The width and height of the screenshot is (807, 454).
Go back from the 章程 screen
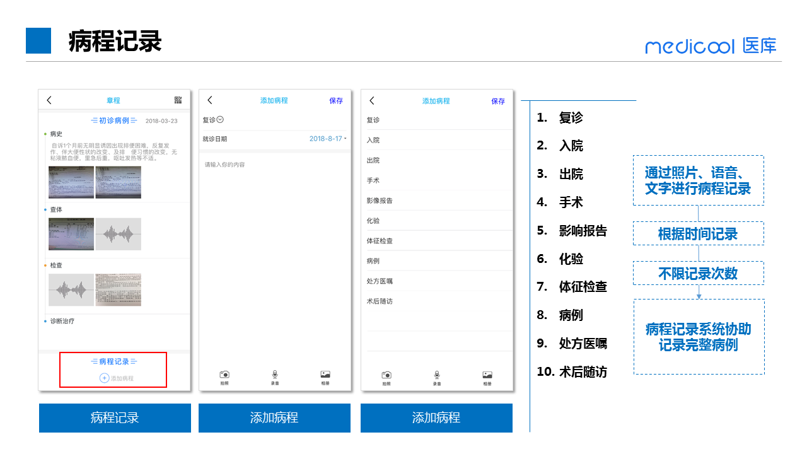click(49, 100)
